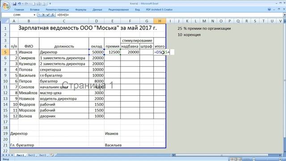Switch to Page Layout view in status bar
The height and width of the screenshot is (161, 286).
236,159
